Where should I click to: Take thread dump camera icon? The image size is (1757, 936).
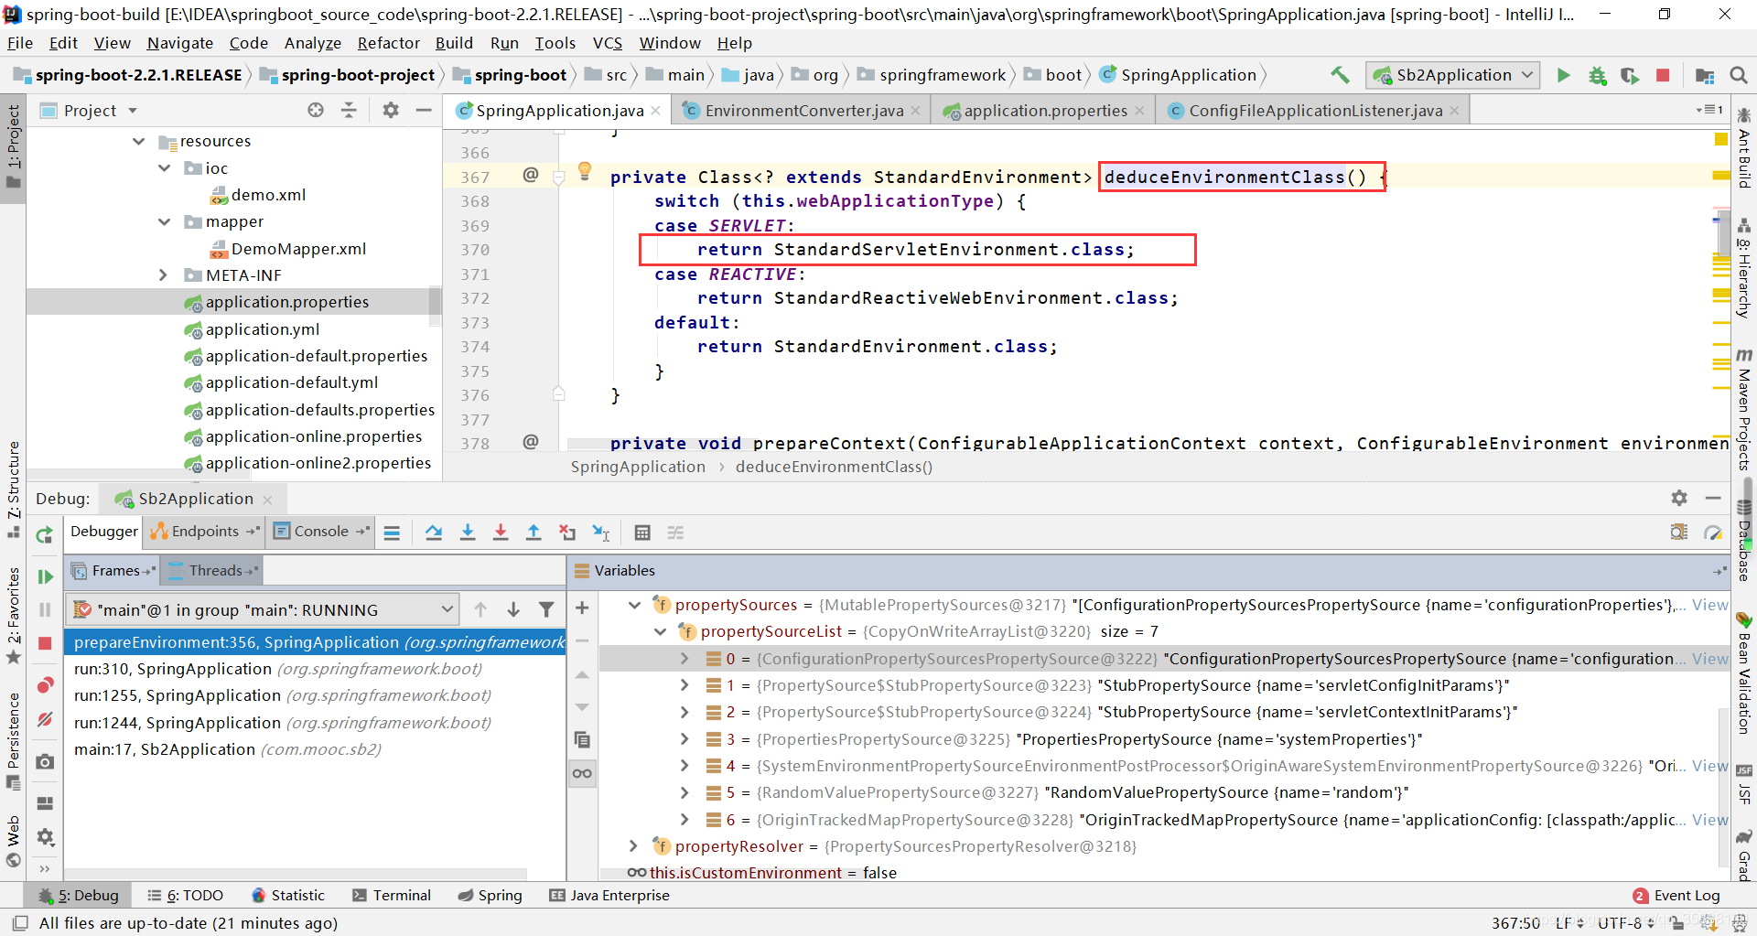tap(44, 761)
